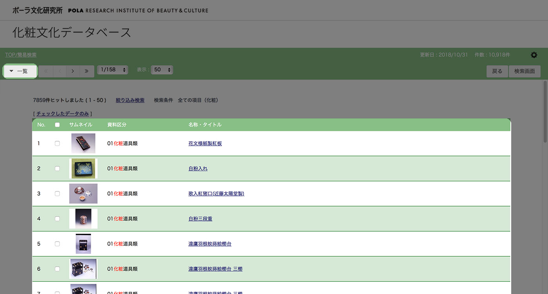The height and width of the screenshot is (294, 548).
Task: Click the 資料区分 column header
Action: pos(117,125)
